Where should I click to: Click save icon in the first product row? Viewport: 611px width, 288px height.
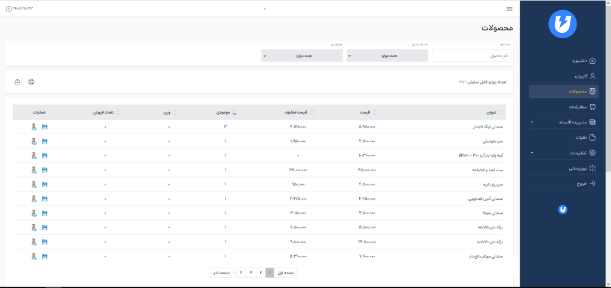click(44, 126)
